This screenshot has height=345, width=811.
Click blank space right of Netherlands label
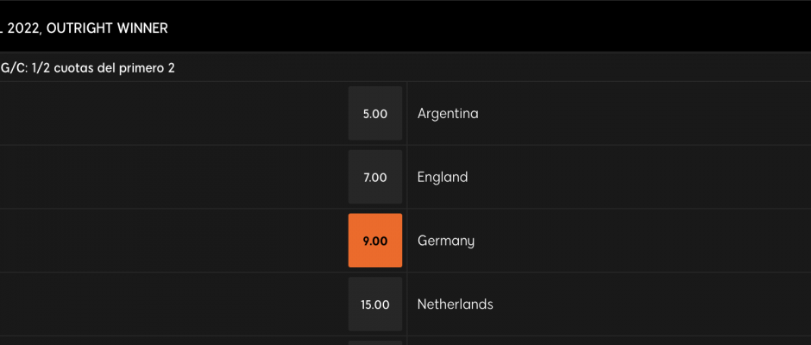(652, 304)
